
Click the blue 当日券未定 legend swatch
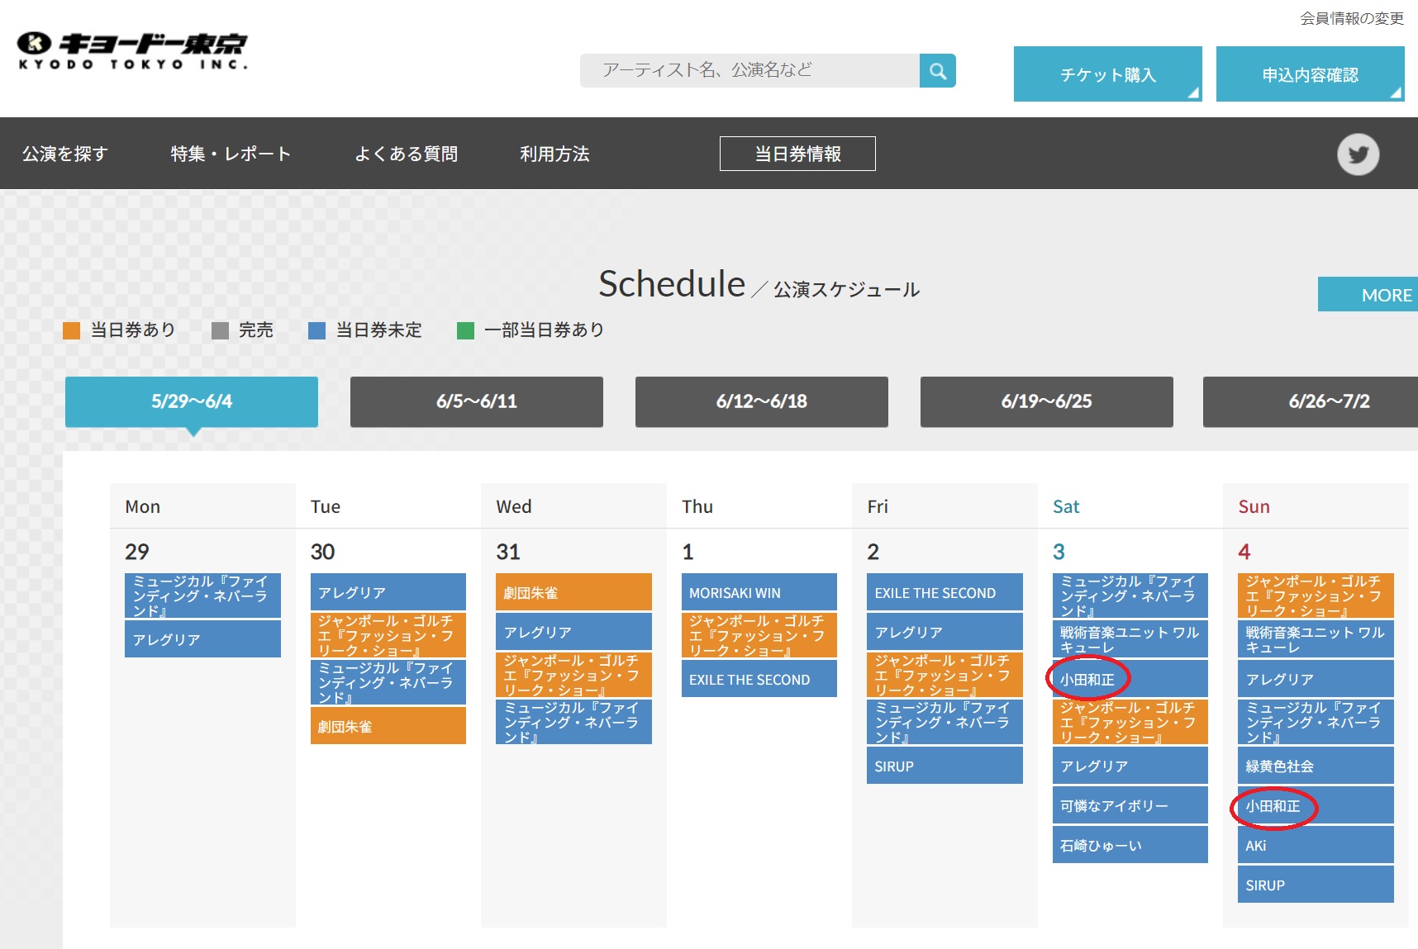point(316,330)
